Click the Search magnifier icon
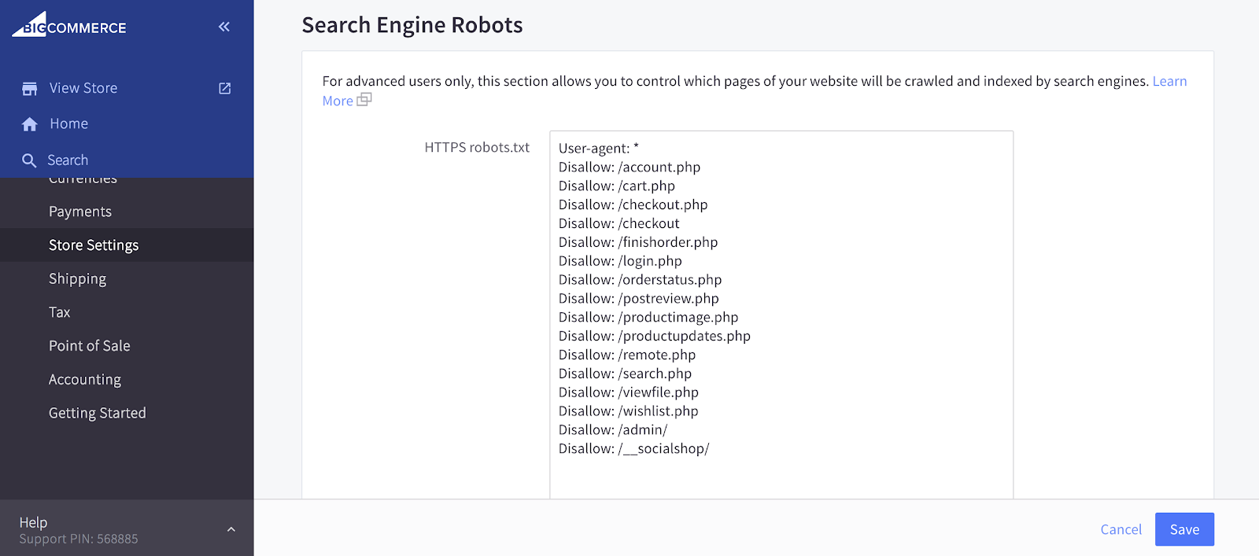The image size is (1259, 556). (30, 160)
